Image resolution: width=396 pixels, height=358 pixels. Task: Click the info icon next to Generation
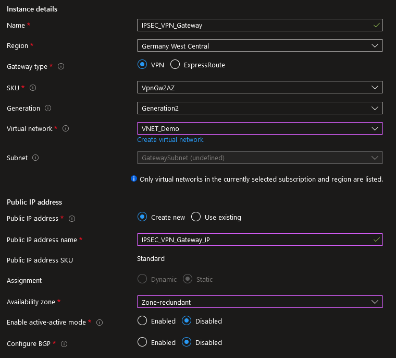pyautogui.click(x=48, y=109)
